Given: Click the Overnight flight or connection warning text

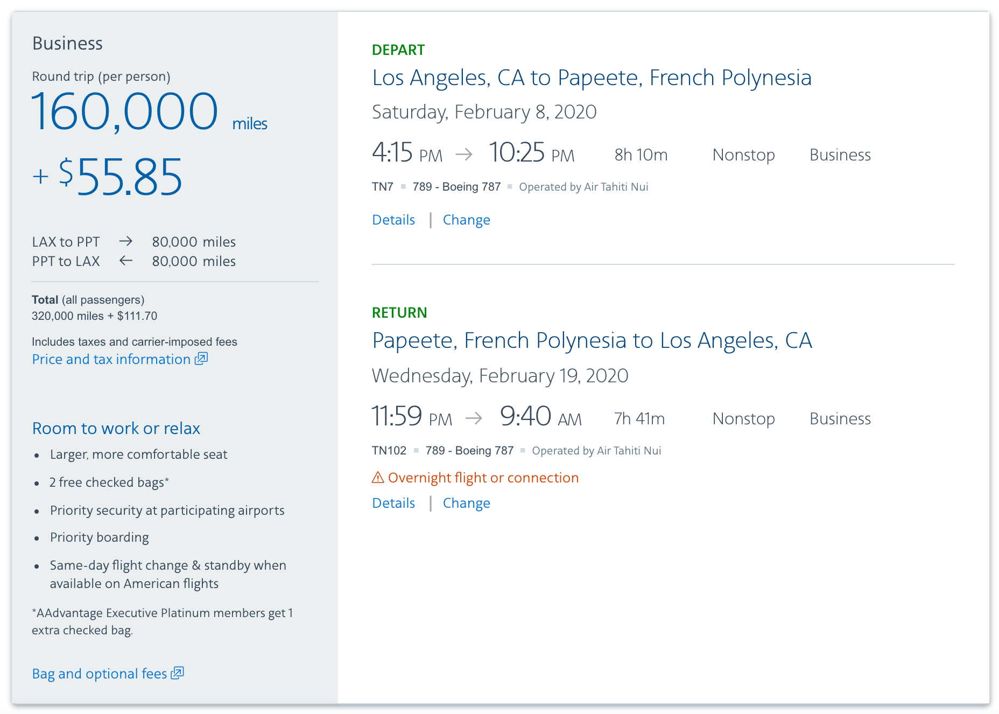Looking at the screenshot, I should point(483,478).
